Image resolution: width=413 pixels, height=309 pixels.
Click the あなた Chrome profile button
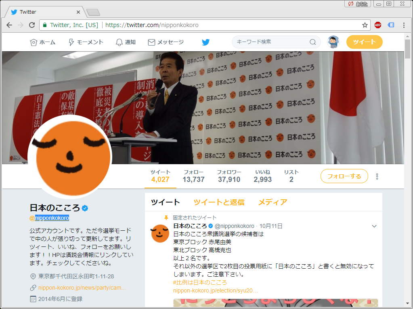click(x=358, y=4)
